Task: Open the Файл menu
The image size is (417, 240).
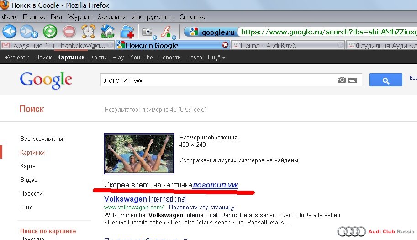Action: tap(10, 17)
